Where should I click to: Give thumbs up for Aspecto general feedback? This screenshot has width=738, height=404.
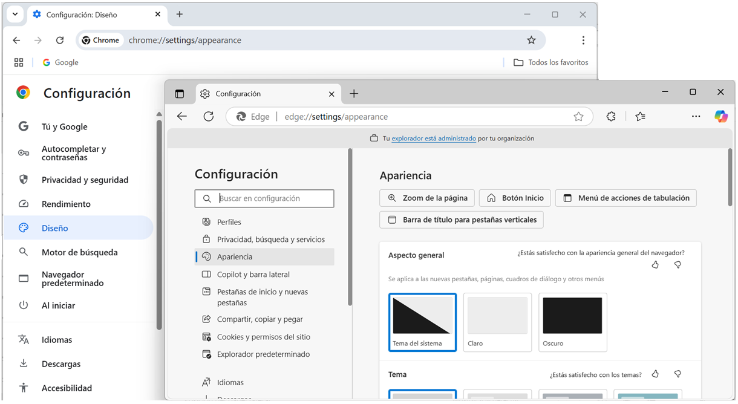pyautogui.click(x=655, y=264)
